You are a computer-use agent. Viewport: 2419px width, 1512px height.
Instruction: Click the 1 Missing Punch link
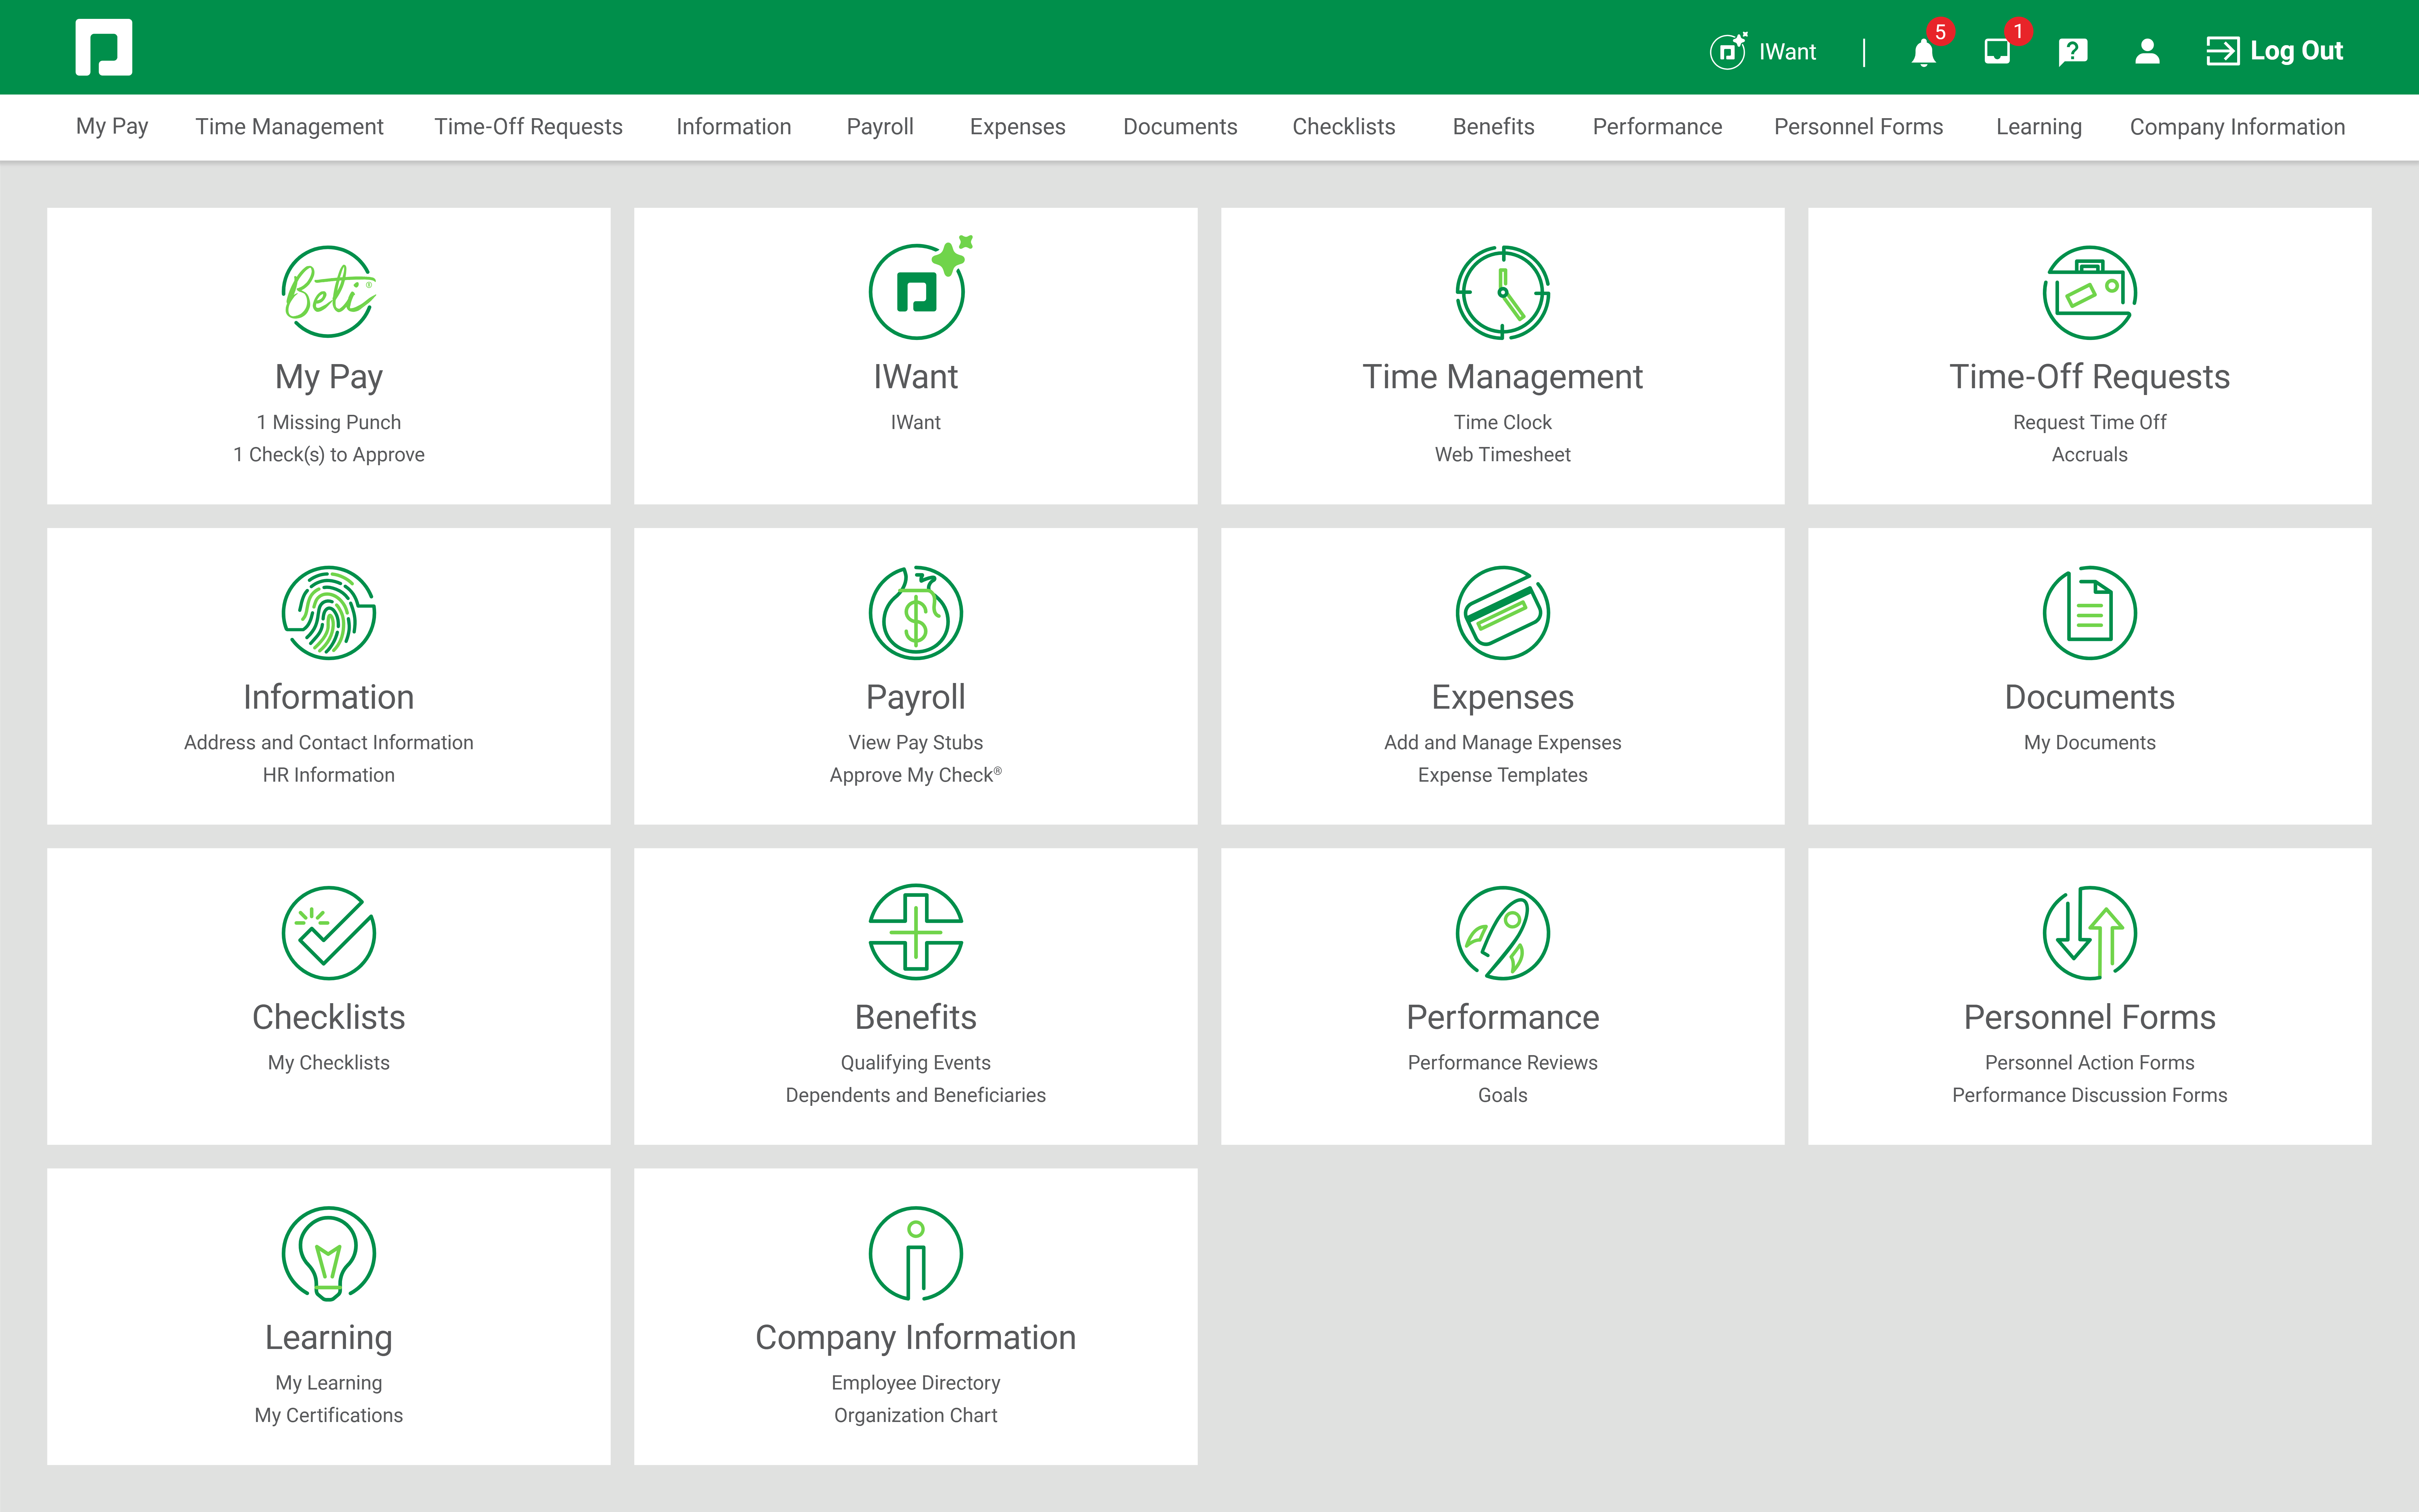[x=328, y=422]
